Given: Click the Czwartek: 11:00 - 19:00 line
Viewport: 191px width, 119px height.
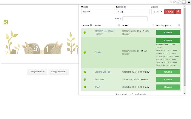Looking at the screenshot, I should (x=167, y=56).
